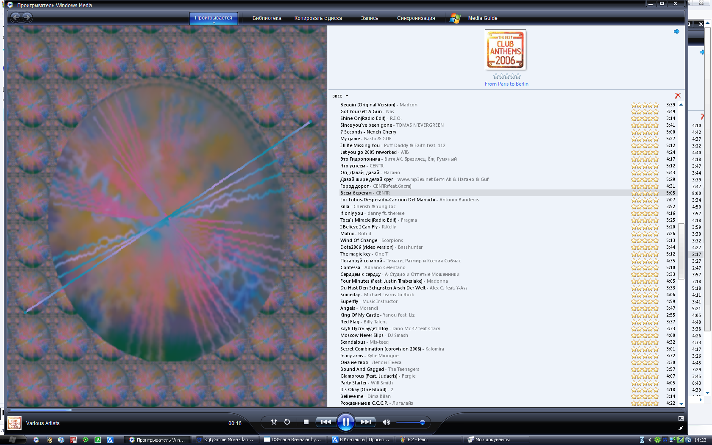Adjust the volume slider
This screenshot has height=445, width=712.
pos(422,422)
